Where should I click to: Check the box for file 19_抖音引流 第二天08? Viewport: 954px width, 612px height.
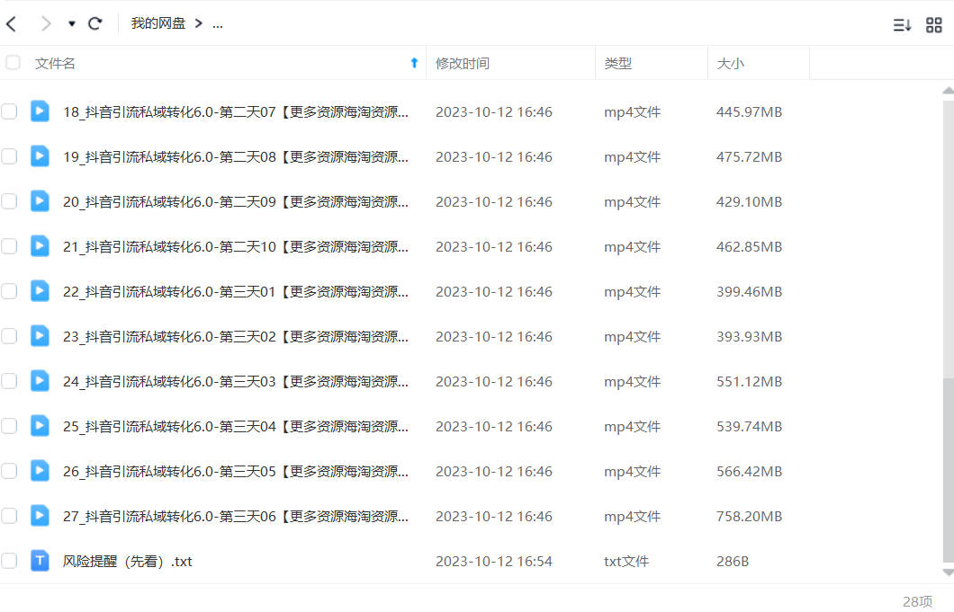(x=9, y=156)
